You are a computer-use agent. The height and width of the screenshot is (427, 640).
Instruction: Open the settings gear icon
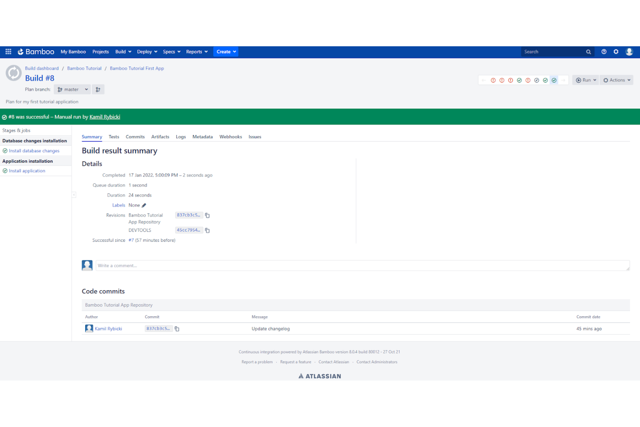click(616, 51)
